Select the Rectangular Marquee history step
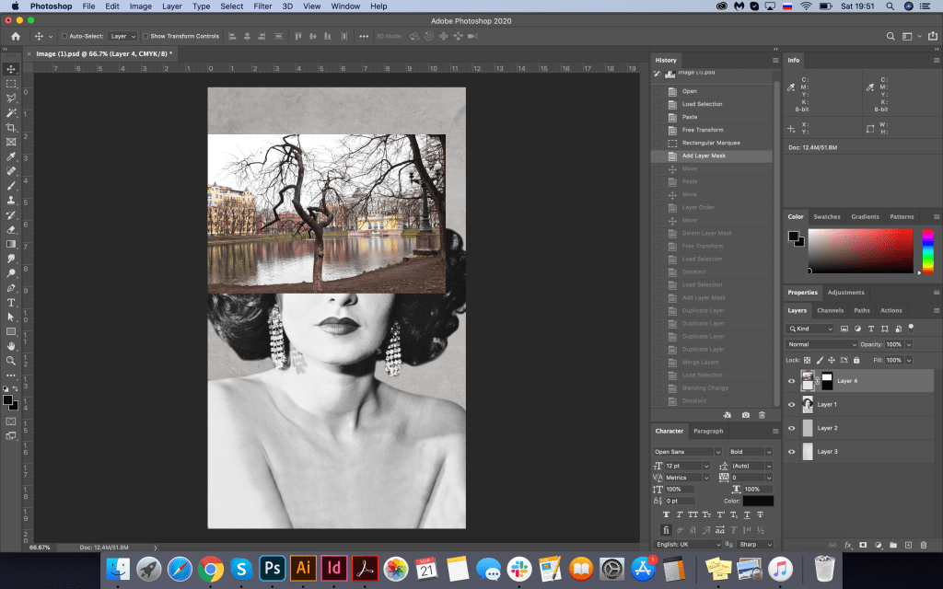 (710, 143)
